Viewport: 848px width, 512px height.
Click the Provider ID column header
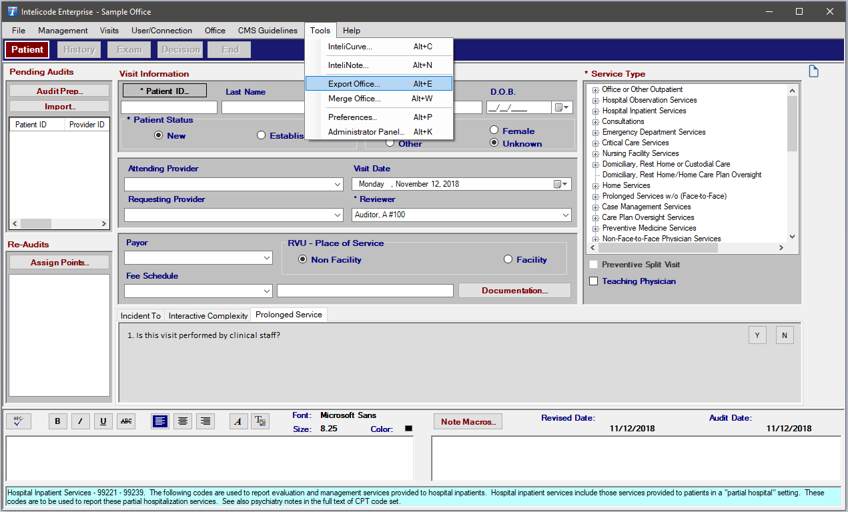(x=87, y=125)
